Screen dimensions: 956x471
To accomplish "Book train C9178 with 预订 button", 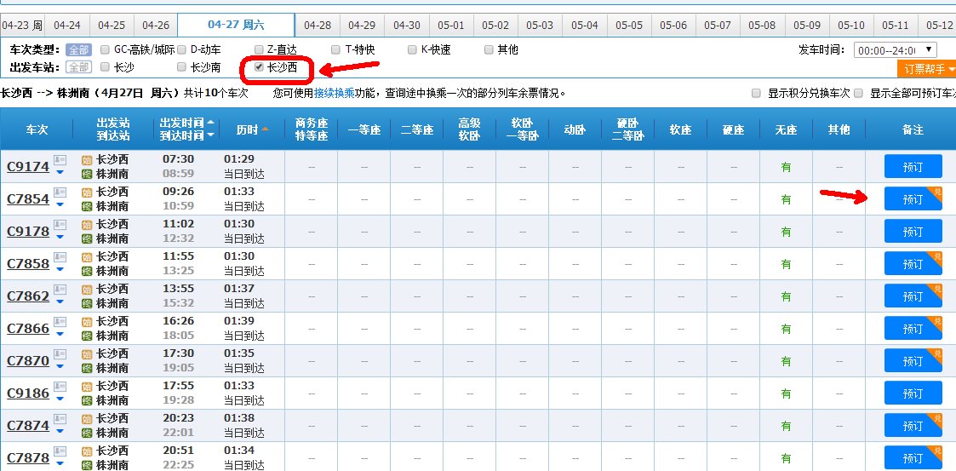I will click(x=913, y=232).
